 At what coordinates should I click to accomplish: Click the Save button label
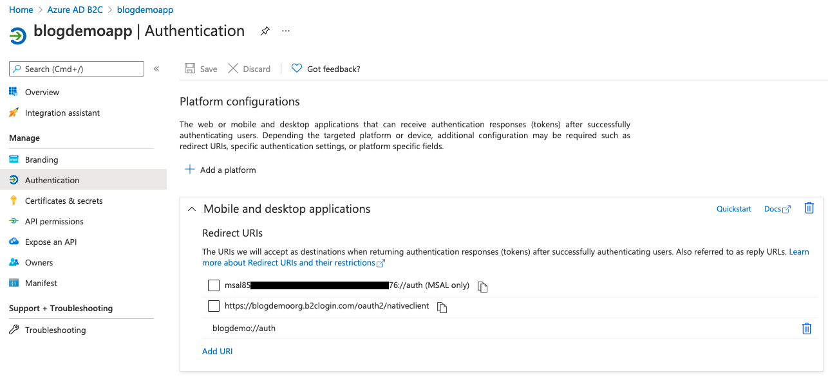(x=209, y=69)
